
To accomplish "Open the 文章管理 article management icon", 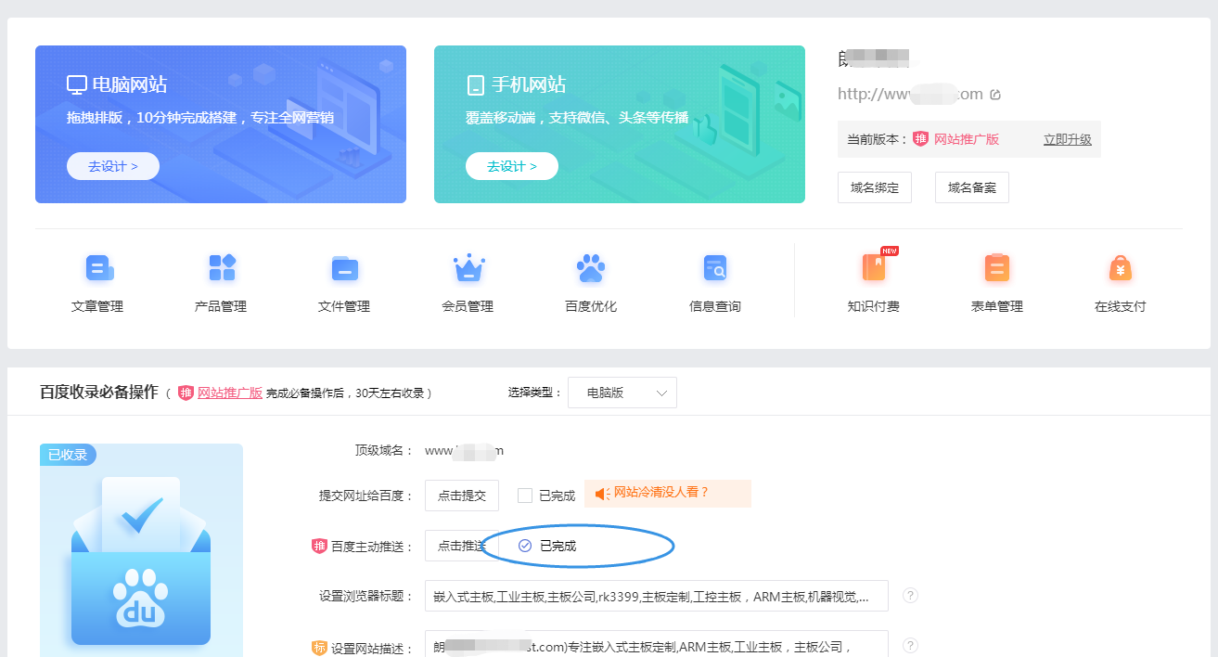I will point(98,269).
